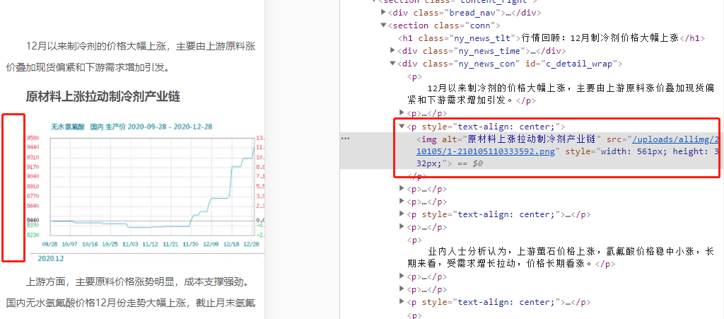
Task: Expand the ny_news_time div node
Action: point(393,51)
